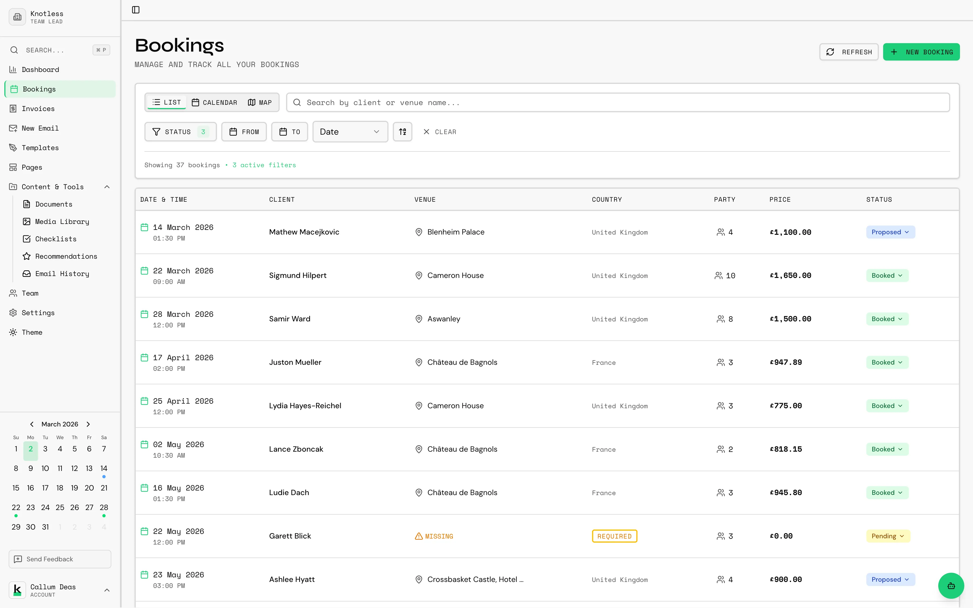
Task: Open the sort order control next to Date
Action: [402, 131]
